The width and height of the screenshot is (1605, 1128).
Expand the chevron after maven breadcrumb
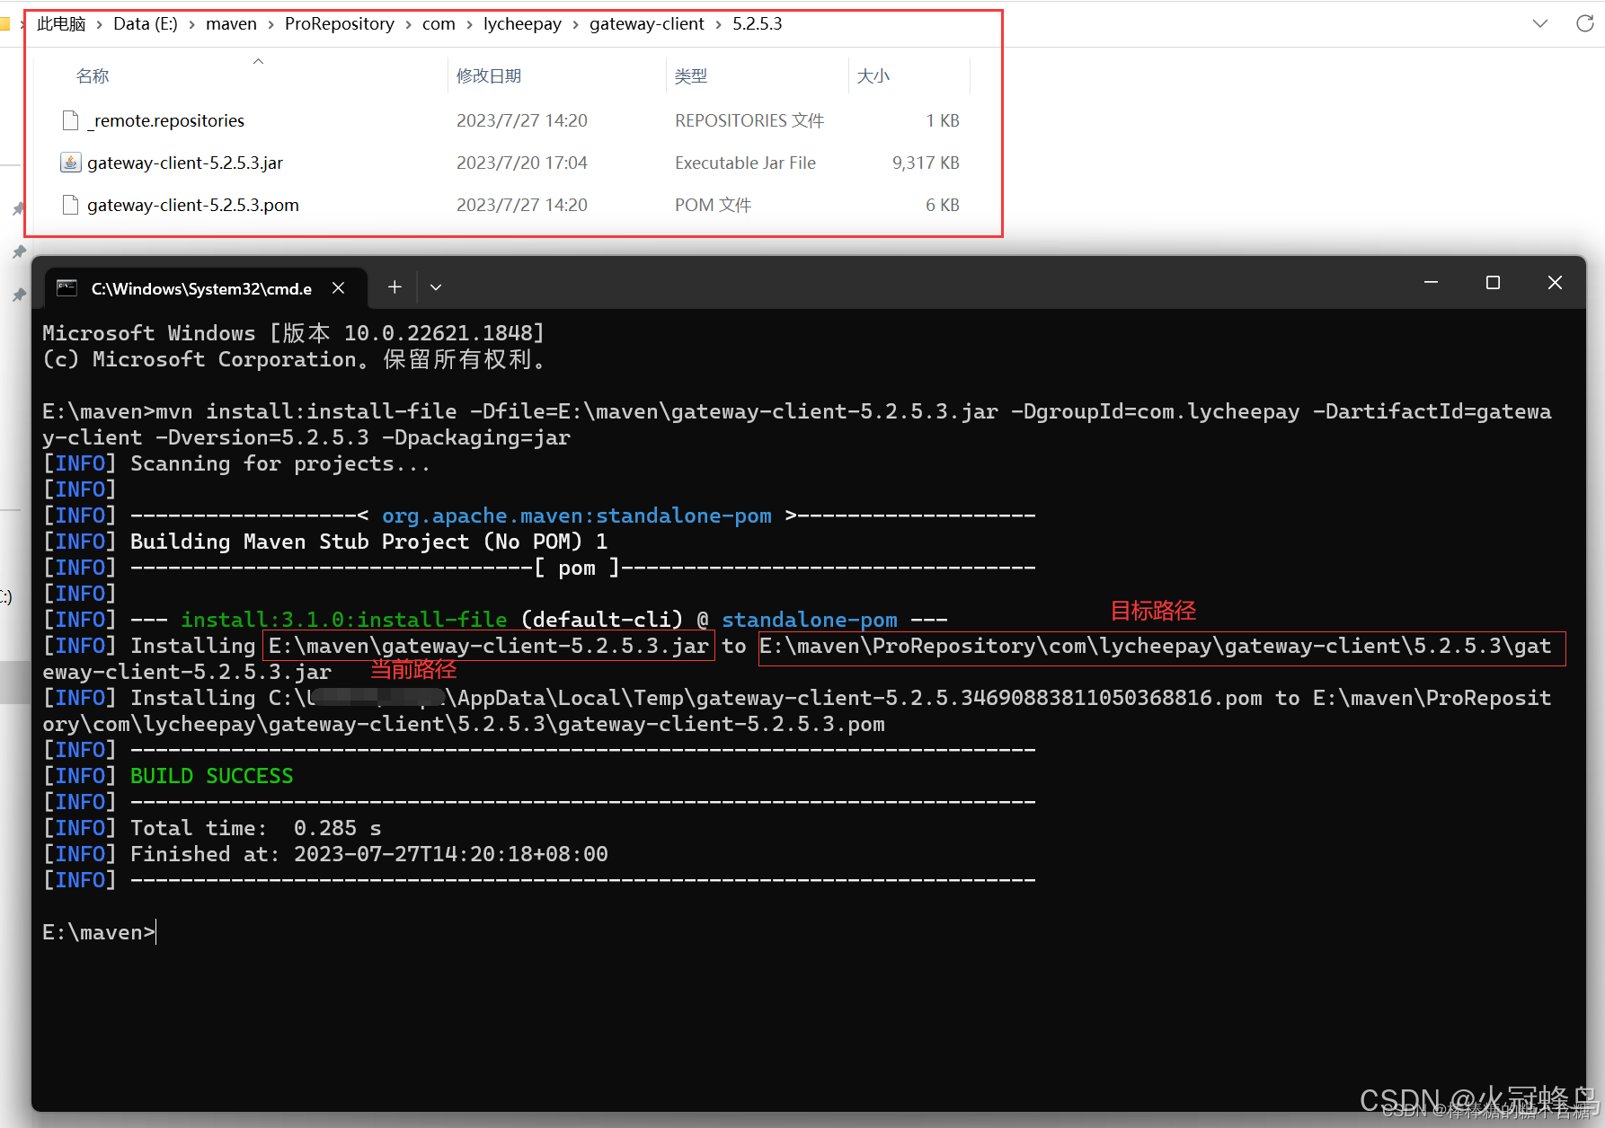pos(270,24)
